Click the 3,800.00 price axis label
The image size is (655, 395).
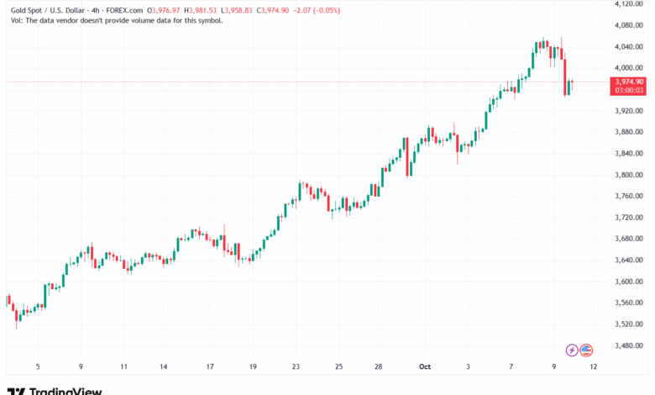tap(628, 176)
